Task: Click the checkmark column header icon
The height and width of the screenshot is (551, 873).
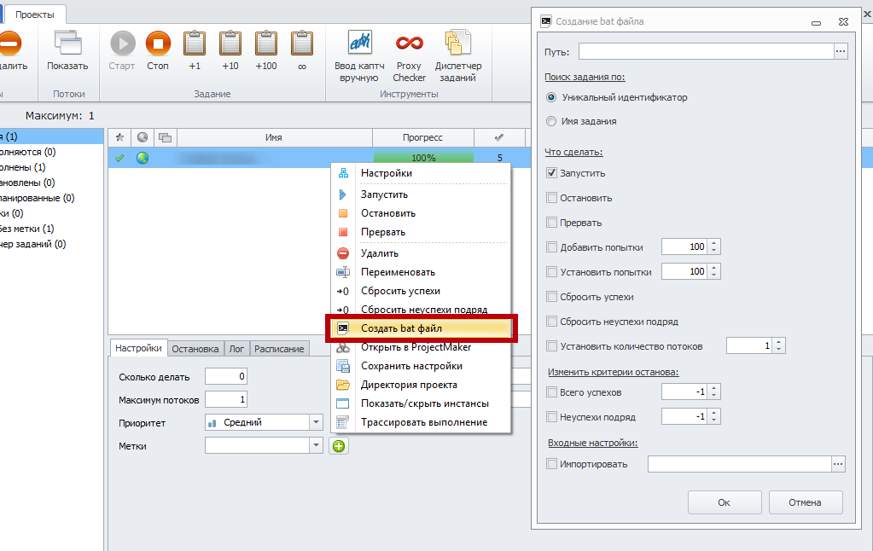Action: [x=499, y=137]
